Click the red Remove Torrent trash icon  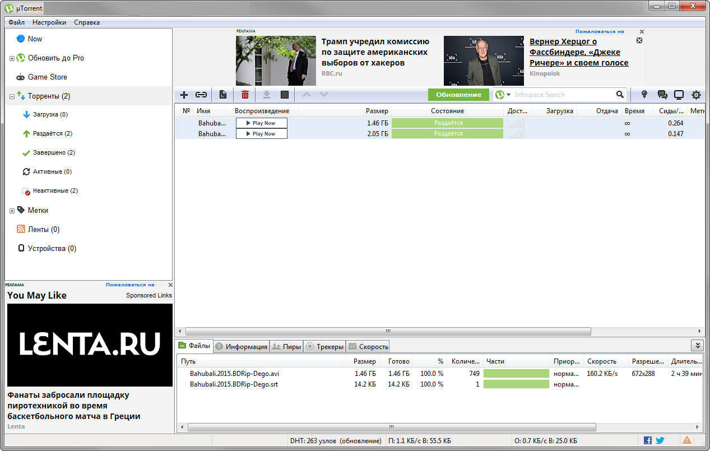click(245, 95)
